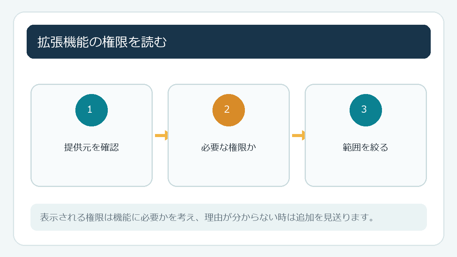Image resolution: width=457 pixels, height=257 pixels.
Task: Select the teal step 3 circle
Action: pos(366,110)
